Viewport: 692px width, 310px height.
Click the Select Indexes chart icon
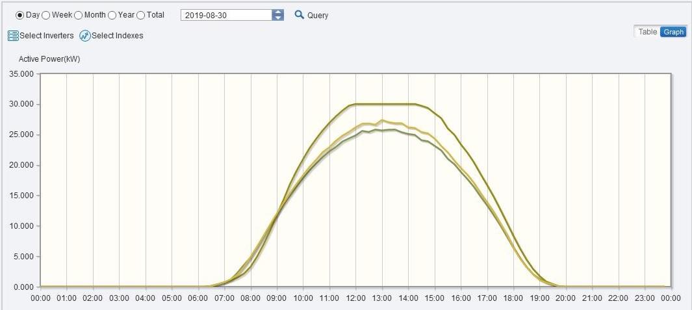pyautogui.click(x=84, y=36)
